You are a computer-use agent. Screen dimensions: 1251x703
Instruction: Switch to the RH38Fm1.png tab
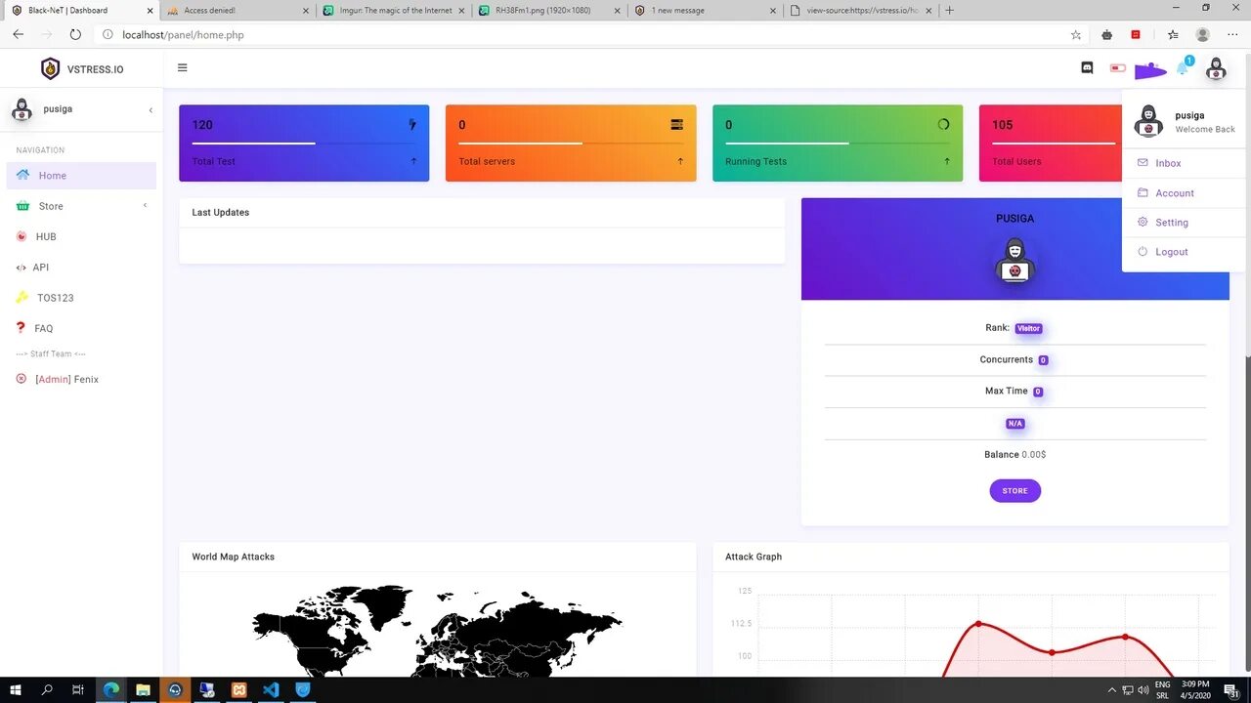pyautogui.click(x=550, y=10)
